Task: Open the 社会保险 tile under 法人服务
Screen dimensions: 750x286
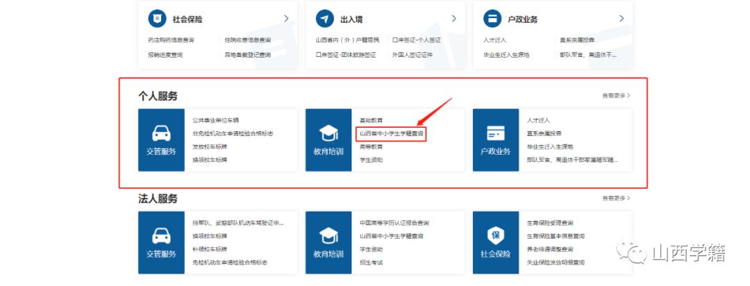Action: coord(496,242)
